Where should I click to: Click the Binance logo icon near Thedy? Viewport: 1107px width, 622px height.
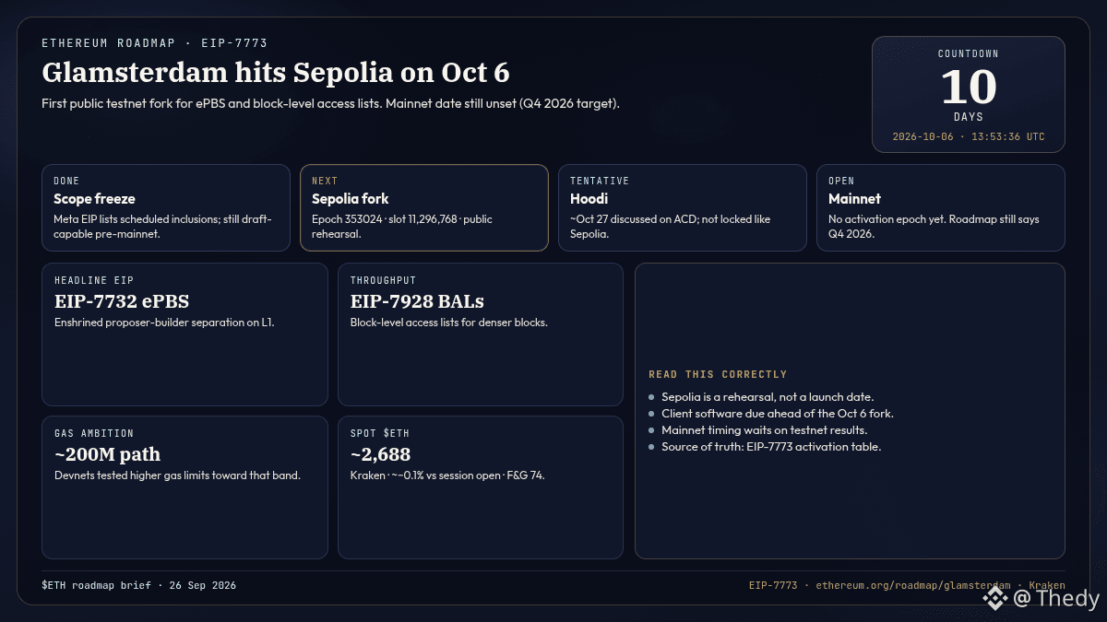[x=994, y=599]
